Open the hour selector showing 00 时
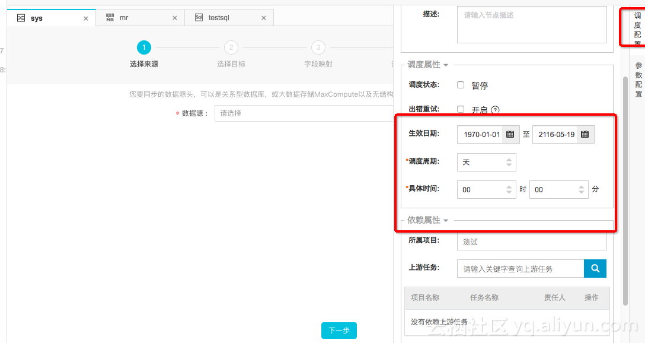The height and width of the screenshot is (343, 645). [x=487, y=189]
